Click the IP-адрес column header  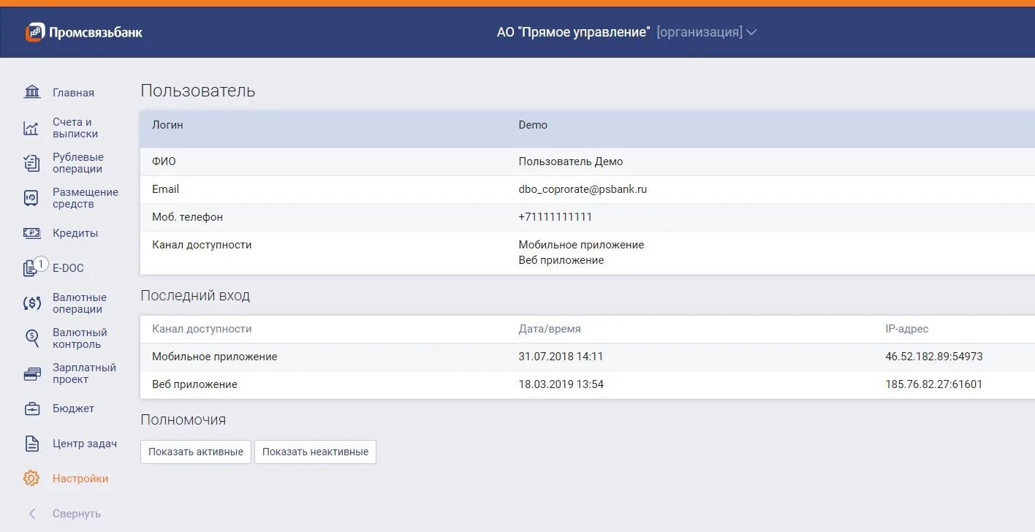pyautogui.click(x=906, y=329)
